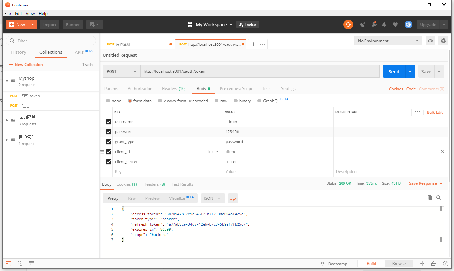Click the orange sync status icon
Screen dimensions: 454x271
pos(348,24)
